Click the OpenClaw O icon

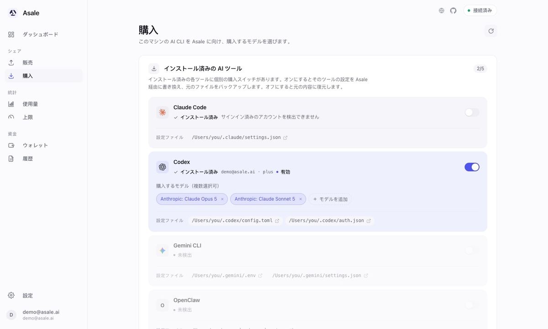[162, 305]
